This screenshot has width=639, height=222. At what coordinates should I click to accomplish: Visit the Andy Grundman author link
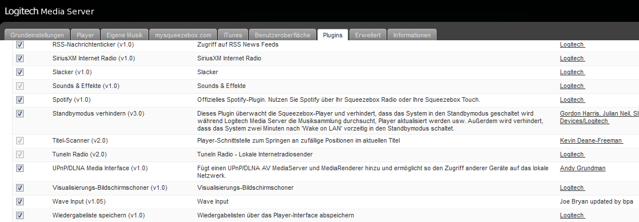click(582, 168)
